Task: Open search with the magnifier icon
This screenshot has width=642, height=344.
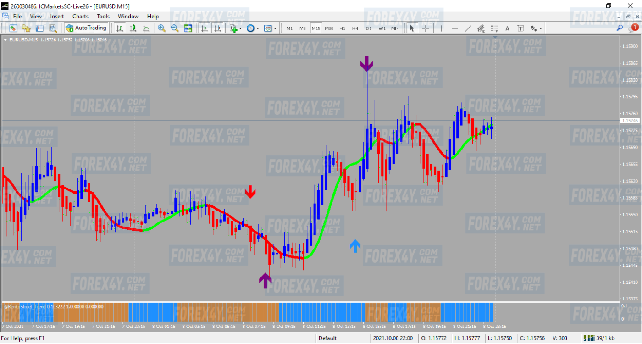Action: point(620,28)
